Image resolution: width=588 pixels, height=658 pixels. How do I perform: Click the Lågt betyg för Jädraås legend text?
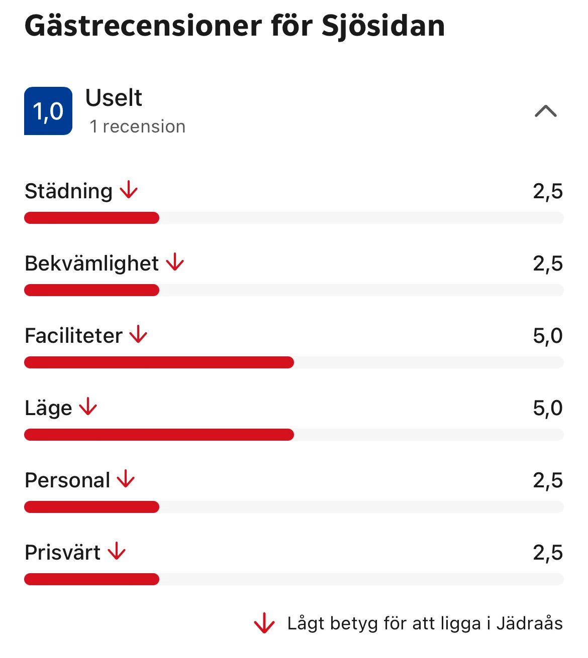pos(425,623)
